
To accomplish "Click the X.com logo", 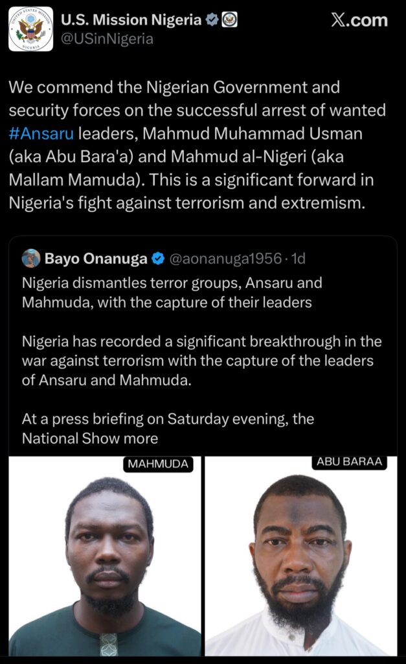I will pos(359,20).
